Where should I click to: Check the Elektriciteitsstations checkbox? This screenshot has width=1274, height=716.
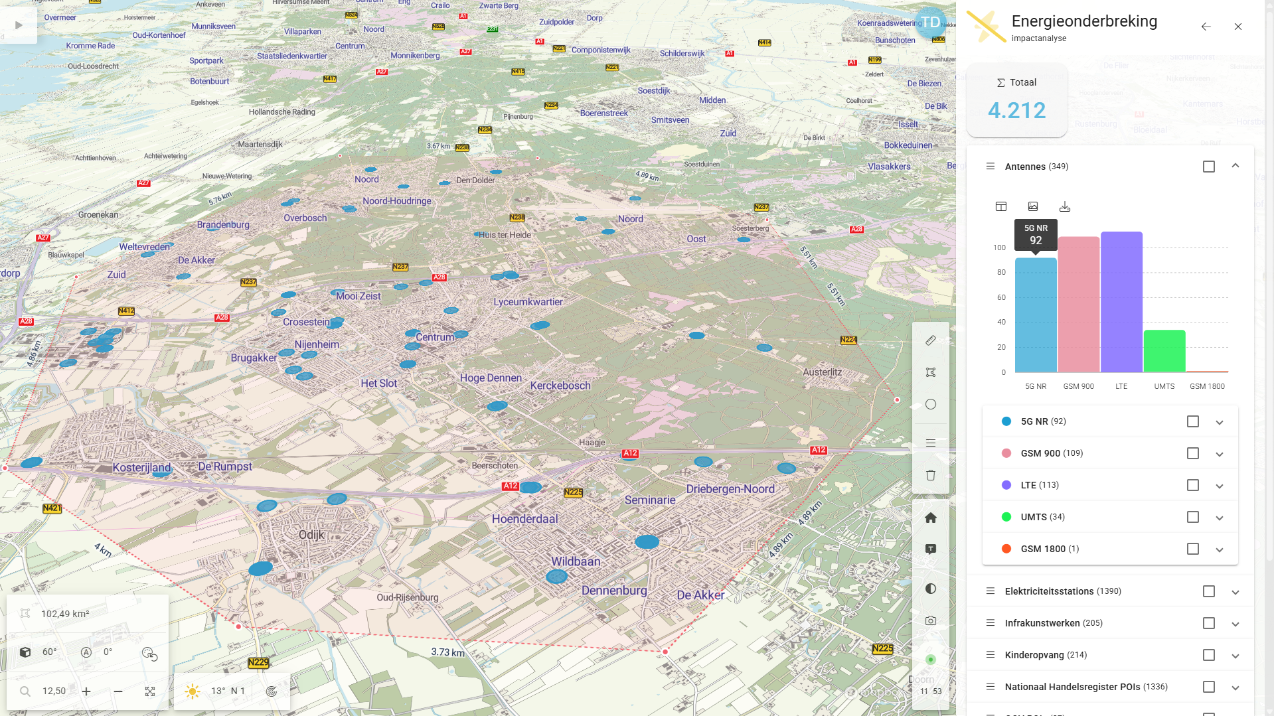[1208, 591]
